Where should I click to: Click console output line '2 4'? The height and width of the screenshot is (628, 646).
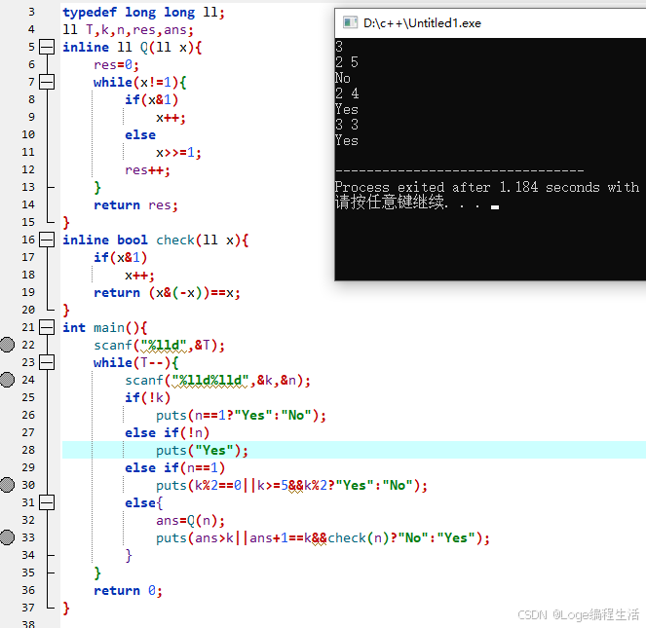coord(347,93)
